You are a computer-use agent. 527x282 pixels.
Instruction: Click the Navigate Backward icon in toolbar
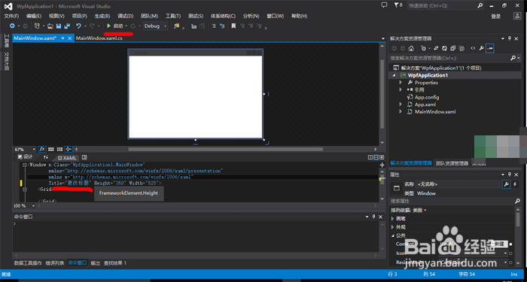12,26
